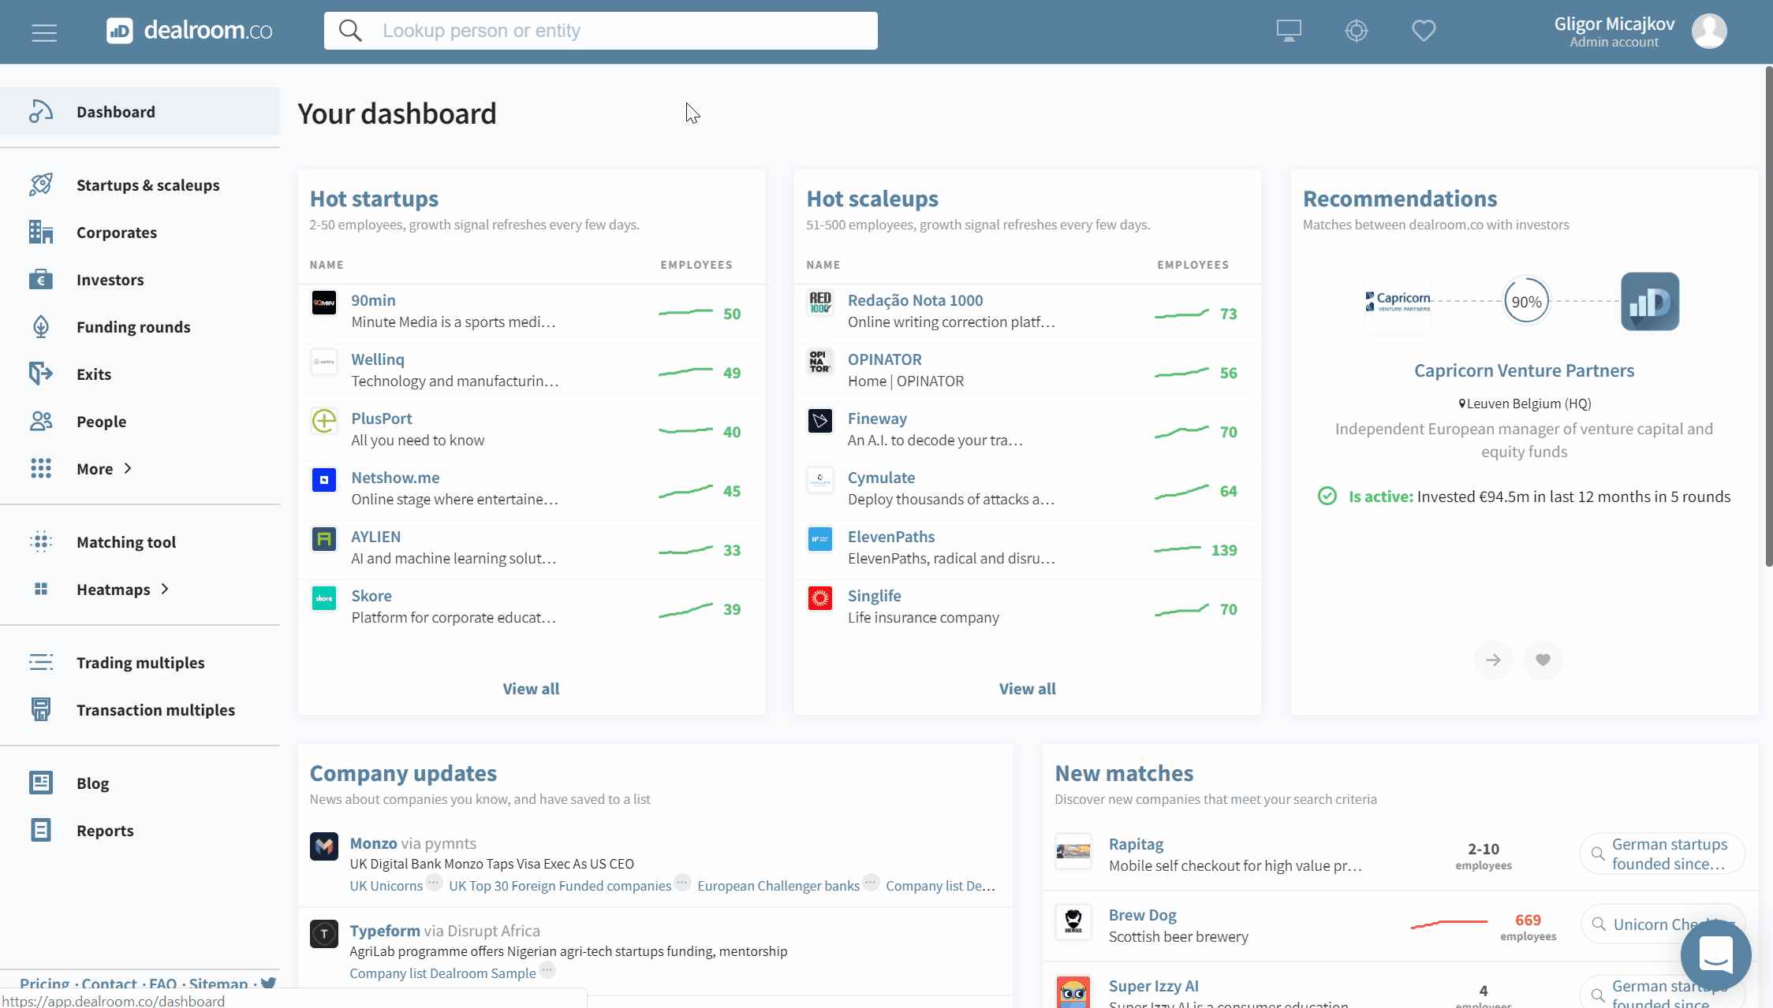
Task: Open Corporates in sidebar
Action: pyautogui.click(x=117, y=232)
